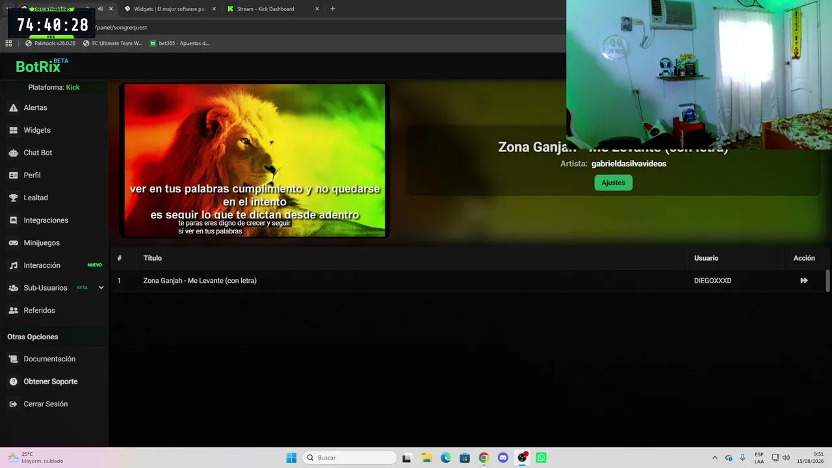Open the browser apps grid icon

8,44
